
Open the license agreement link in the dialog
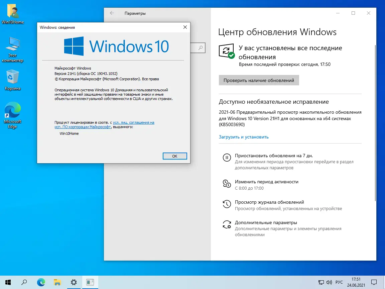[x=134, y=122]
